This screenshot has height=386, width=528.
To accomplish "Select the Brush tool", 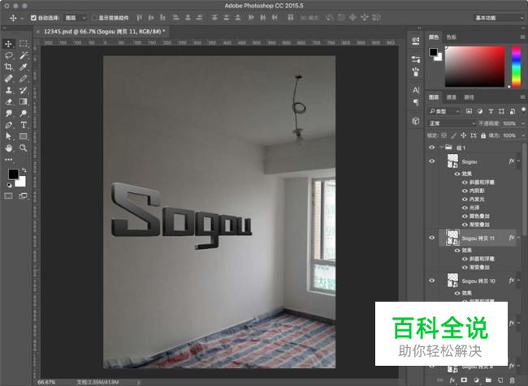I will 24,79.
